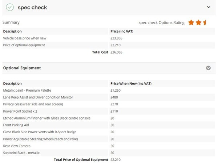The width and height of the screenshot is (218, 163).
Task: Click Lane Keep Assist and Driver Condition Monitor
Action: 38,97
